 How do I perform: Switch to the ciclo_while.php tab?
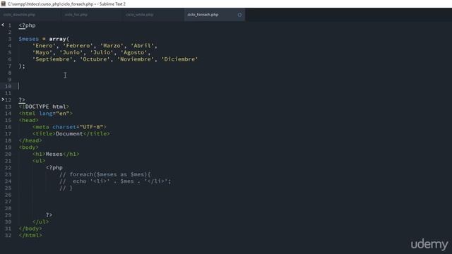point(140,15)
